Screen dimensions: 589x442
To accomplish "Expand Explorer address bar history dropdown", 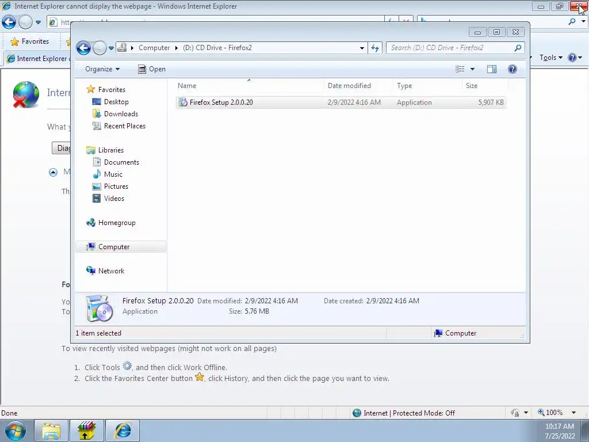I will click(362, 48).
